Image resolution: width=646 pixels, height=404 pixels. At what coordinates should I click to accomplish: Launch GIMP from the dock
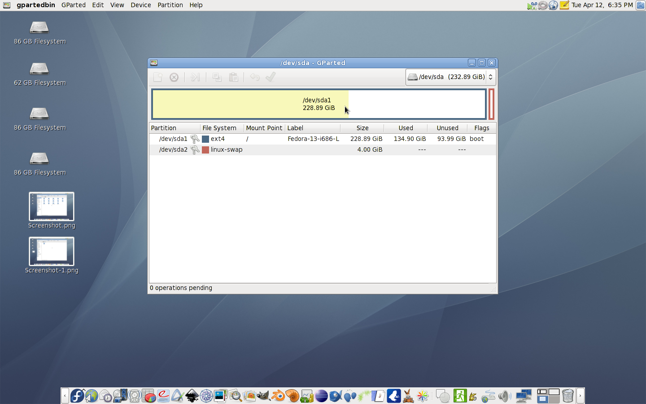(x=264, y=395)
